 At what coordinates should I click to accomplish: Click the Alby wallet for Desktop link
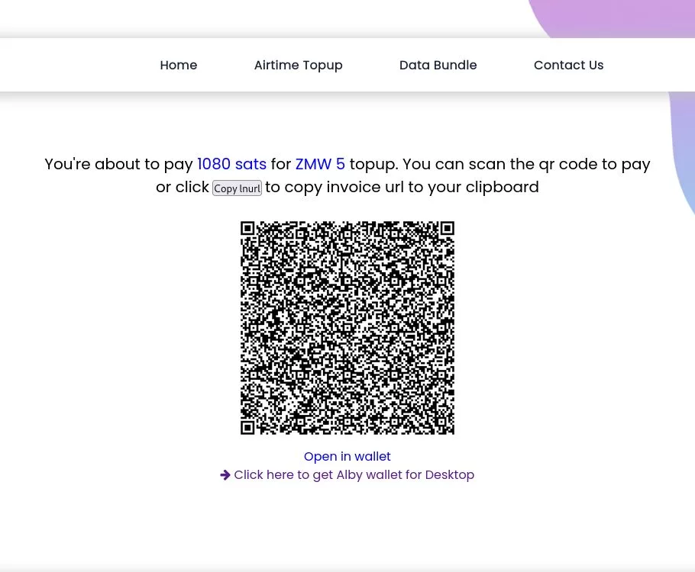coord(354,475)
